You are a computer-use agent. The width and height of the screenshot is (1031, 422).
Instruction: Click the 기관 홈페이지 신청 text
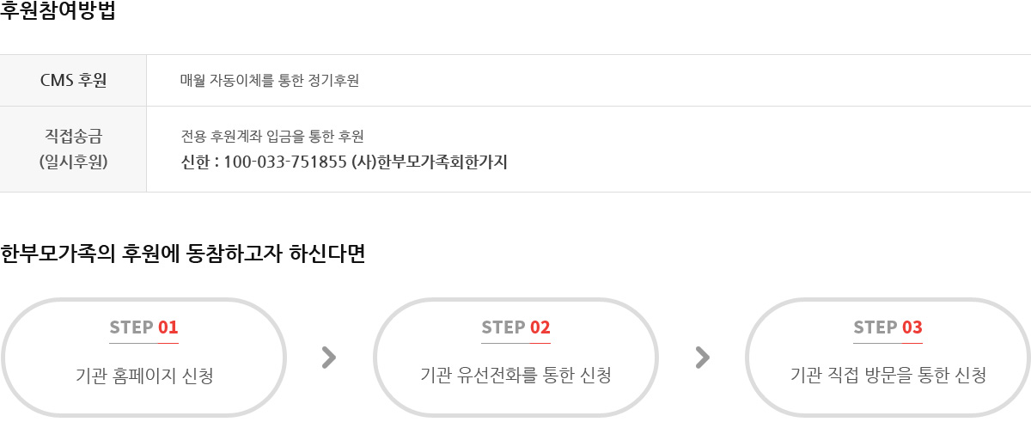tap(144, 376)
